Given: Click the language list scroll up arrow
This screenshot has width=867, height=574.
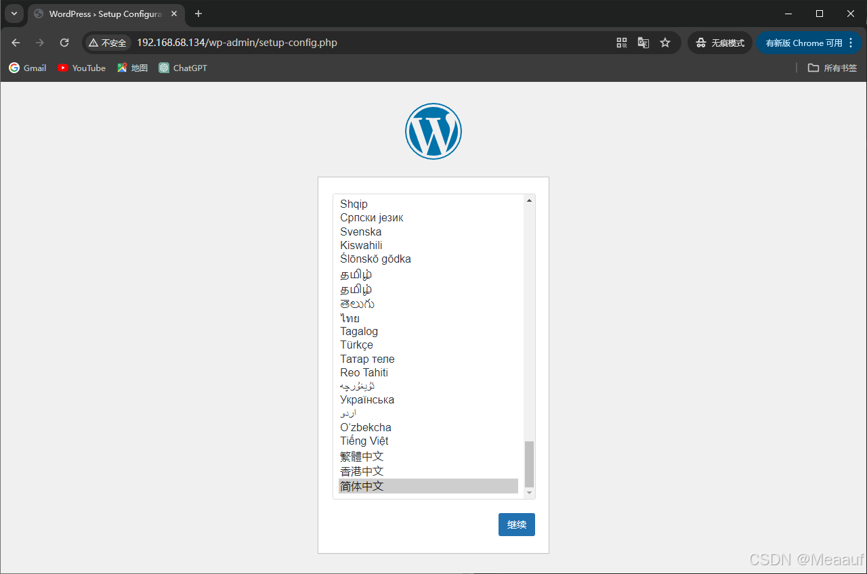Looking at the screenshot, I should tap(529, 200).
